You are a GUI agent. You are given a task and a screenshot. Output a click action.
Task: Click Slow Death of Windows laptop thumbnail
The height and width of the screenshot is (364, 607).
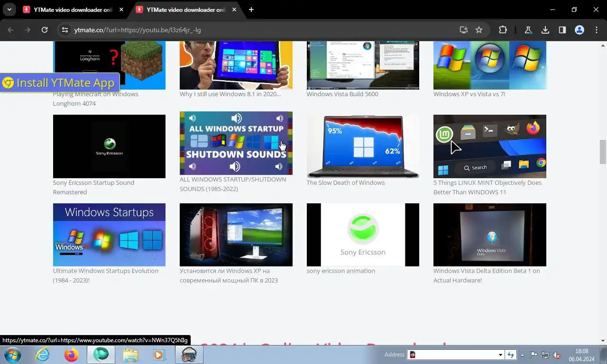tap(363, 146)
